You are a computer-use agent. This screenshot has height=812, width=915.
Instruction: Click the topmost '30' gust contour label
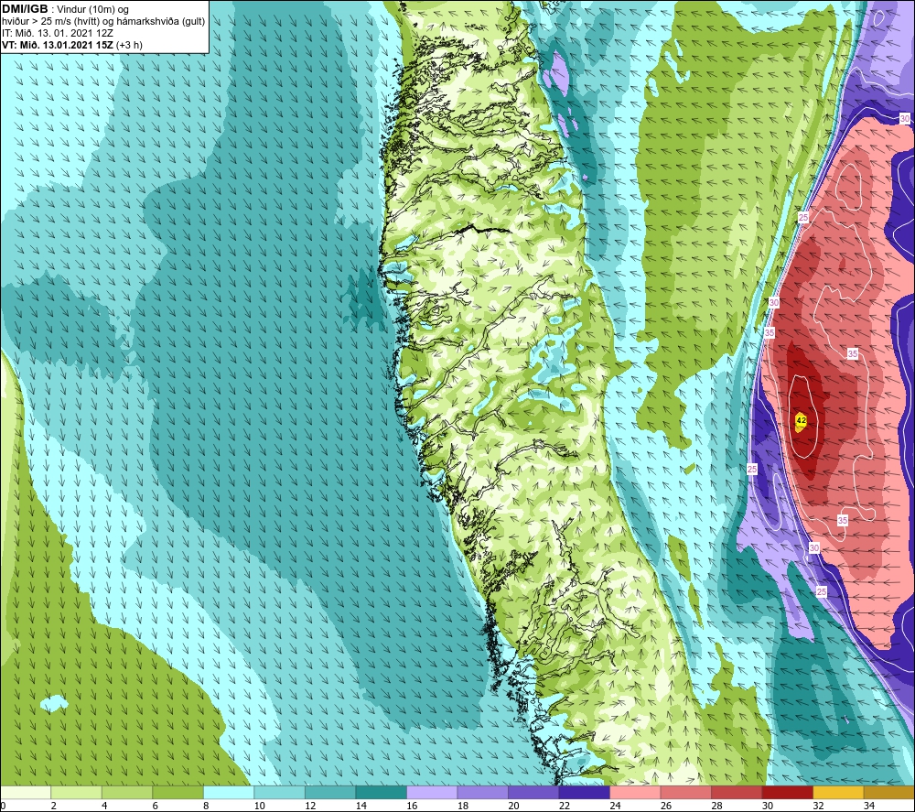click(905, 118)
